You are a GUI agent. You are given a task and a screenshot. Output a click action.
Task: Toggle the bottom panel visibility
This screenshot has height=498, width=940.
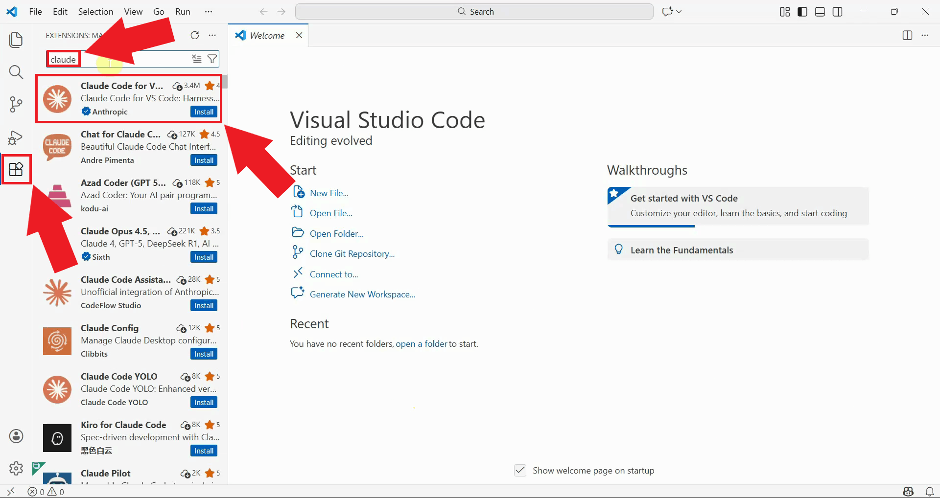pyautogui.click(x=820, y=12)
